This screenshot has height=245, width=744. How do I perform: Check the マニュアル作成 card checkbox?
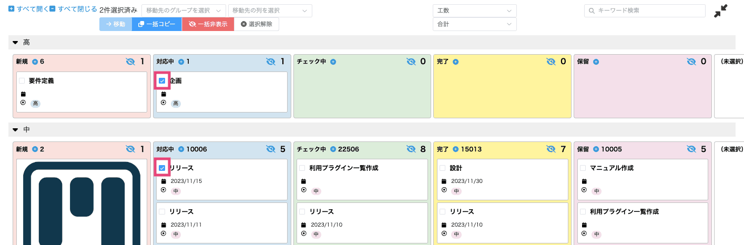pos(583,168)
